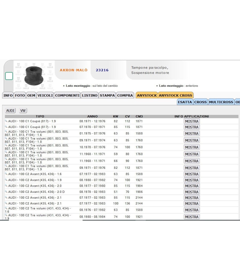The image size is (240, 280).
Task: Open magnifier for C1 Tre volumi 1.6 row
Action: pos(6,131)
